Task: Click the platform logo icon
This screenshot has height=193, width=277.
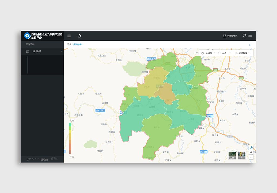Action: tap(27, 36)
